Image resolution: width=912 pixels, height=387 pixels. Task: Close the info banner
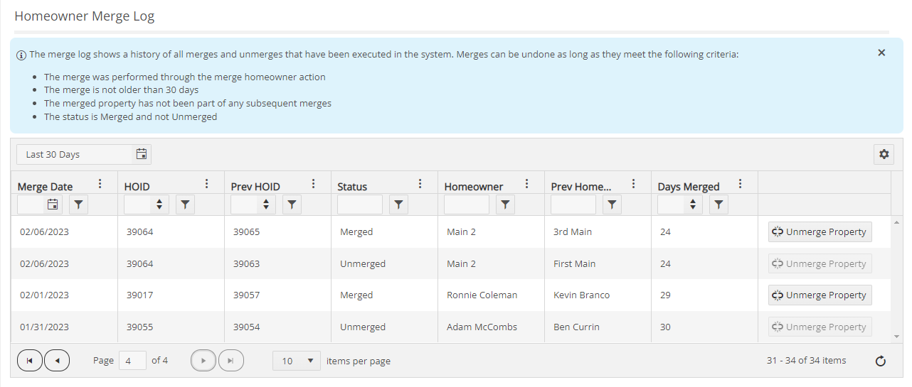click(881, 53)
